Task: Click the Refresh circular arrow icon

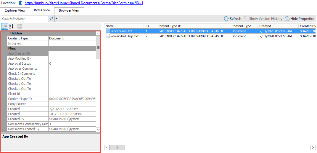Action: [x=226, y=19]
